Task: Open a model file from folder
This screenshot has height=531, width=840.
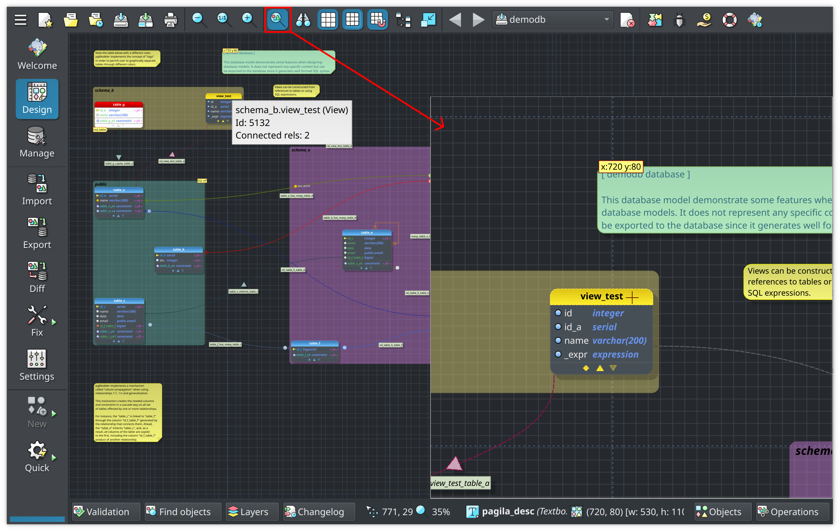Action: tap(71, 20)
